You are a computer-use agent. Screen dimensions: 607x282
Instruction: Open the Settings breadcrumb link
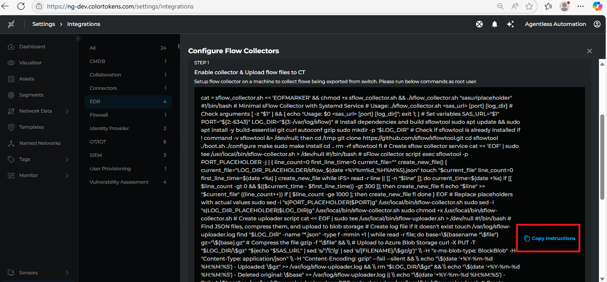point(43,24)
